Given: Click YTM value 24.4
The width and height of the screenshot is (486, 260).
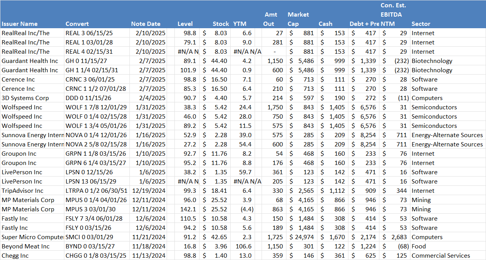Looking at the screenshot, I should [245, 107].
